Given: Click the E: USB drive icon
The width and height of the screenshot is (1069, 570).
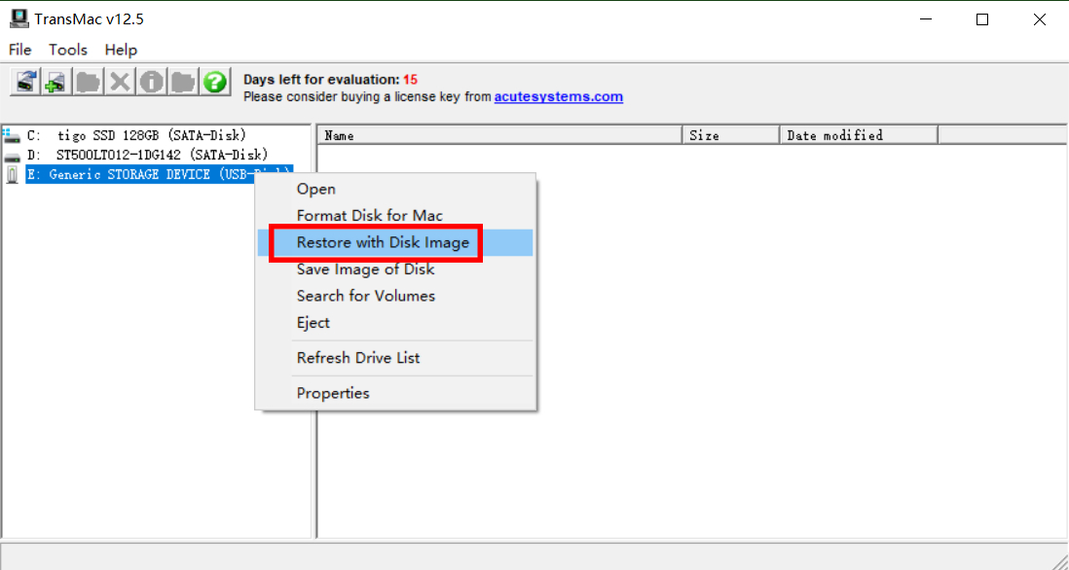Looking at the screenshot, I should tap(12, 175).
